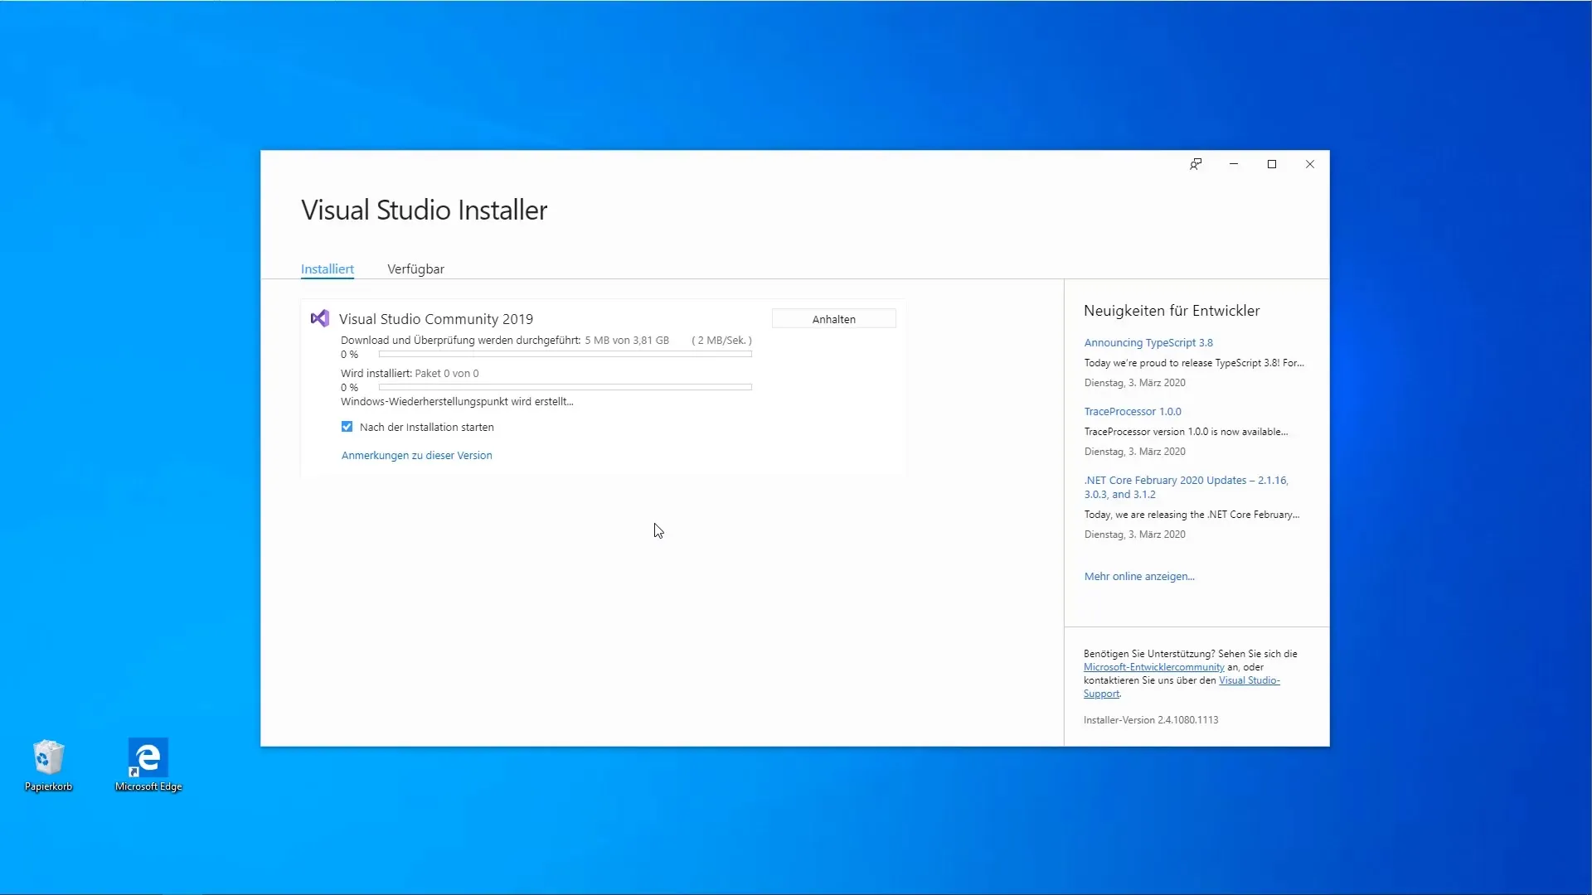This screenshot has width=1592, height=895.
Task: Click 'Today we're proud to release TypeScript' summary
Action: point(1194,363)
